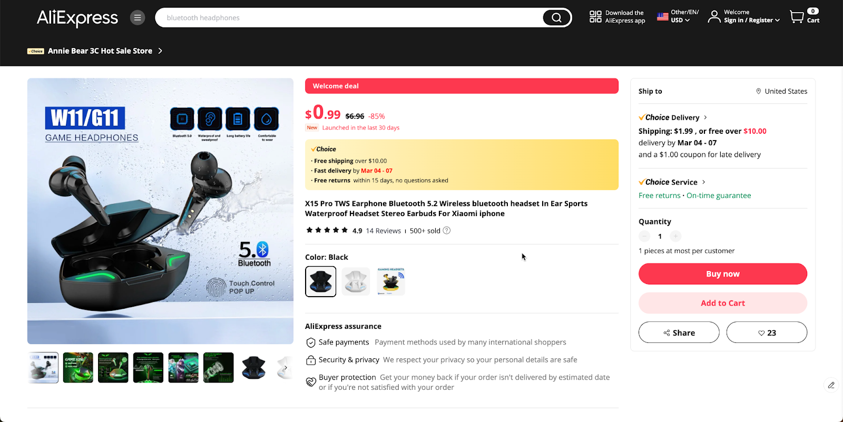Open the shopping cart icon

click(x=797, y=17)
